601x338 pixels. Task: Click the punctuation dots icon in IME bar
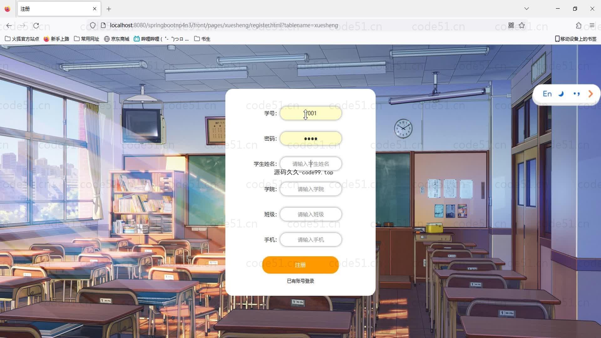[x=576, y=94]
